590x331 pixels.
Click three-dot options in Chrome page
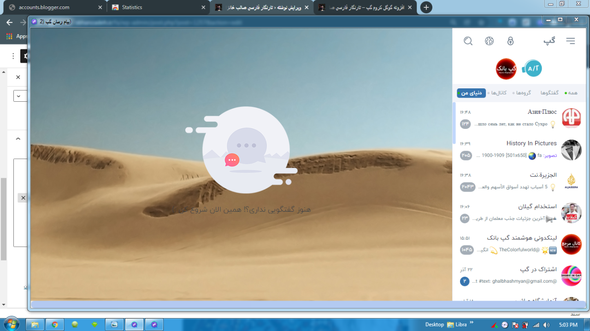13,56
